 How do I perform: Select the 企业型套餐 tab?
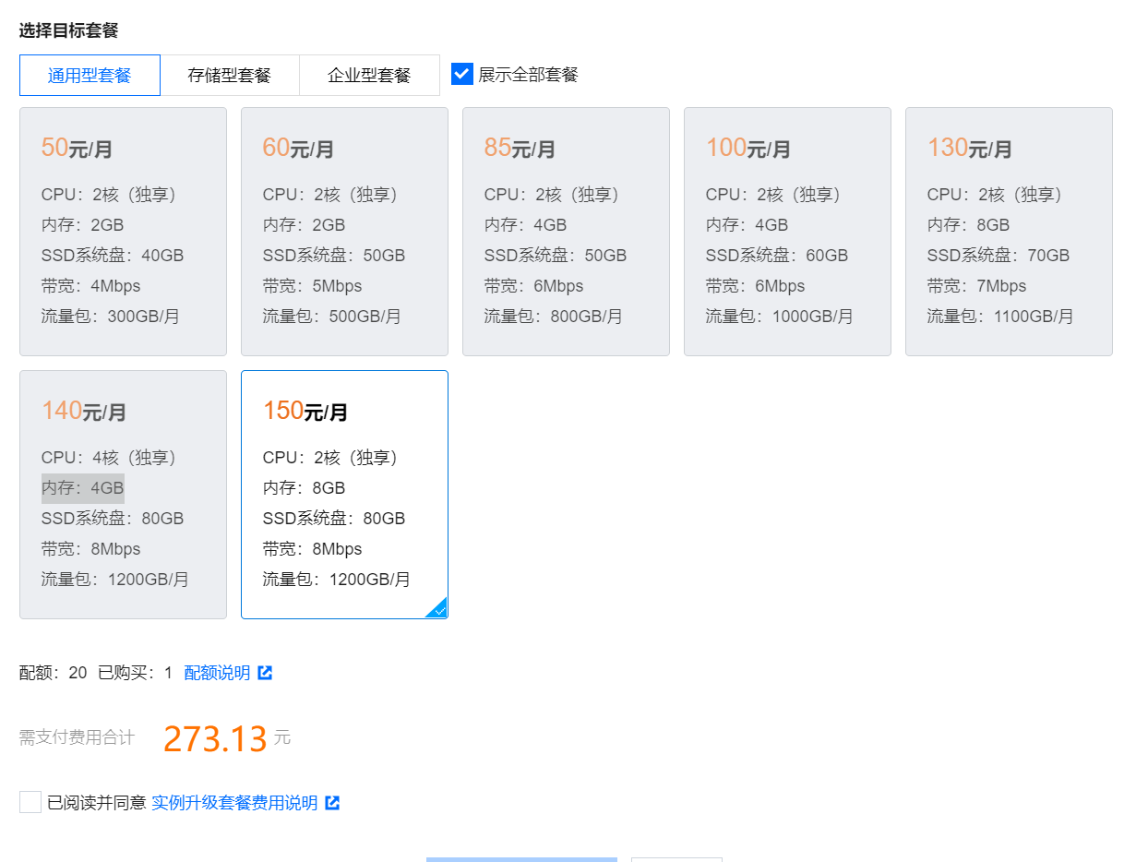[x=369, y=76]
